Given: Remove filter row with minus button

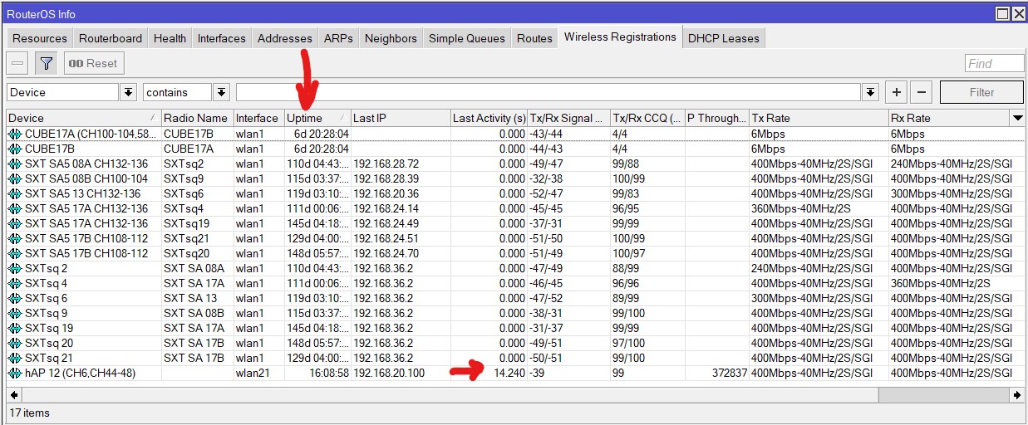Looking at the screenshot, I should pyautogui.click(x=923, y=92).
